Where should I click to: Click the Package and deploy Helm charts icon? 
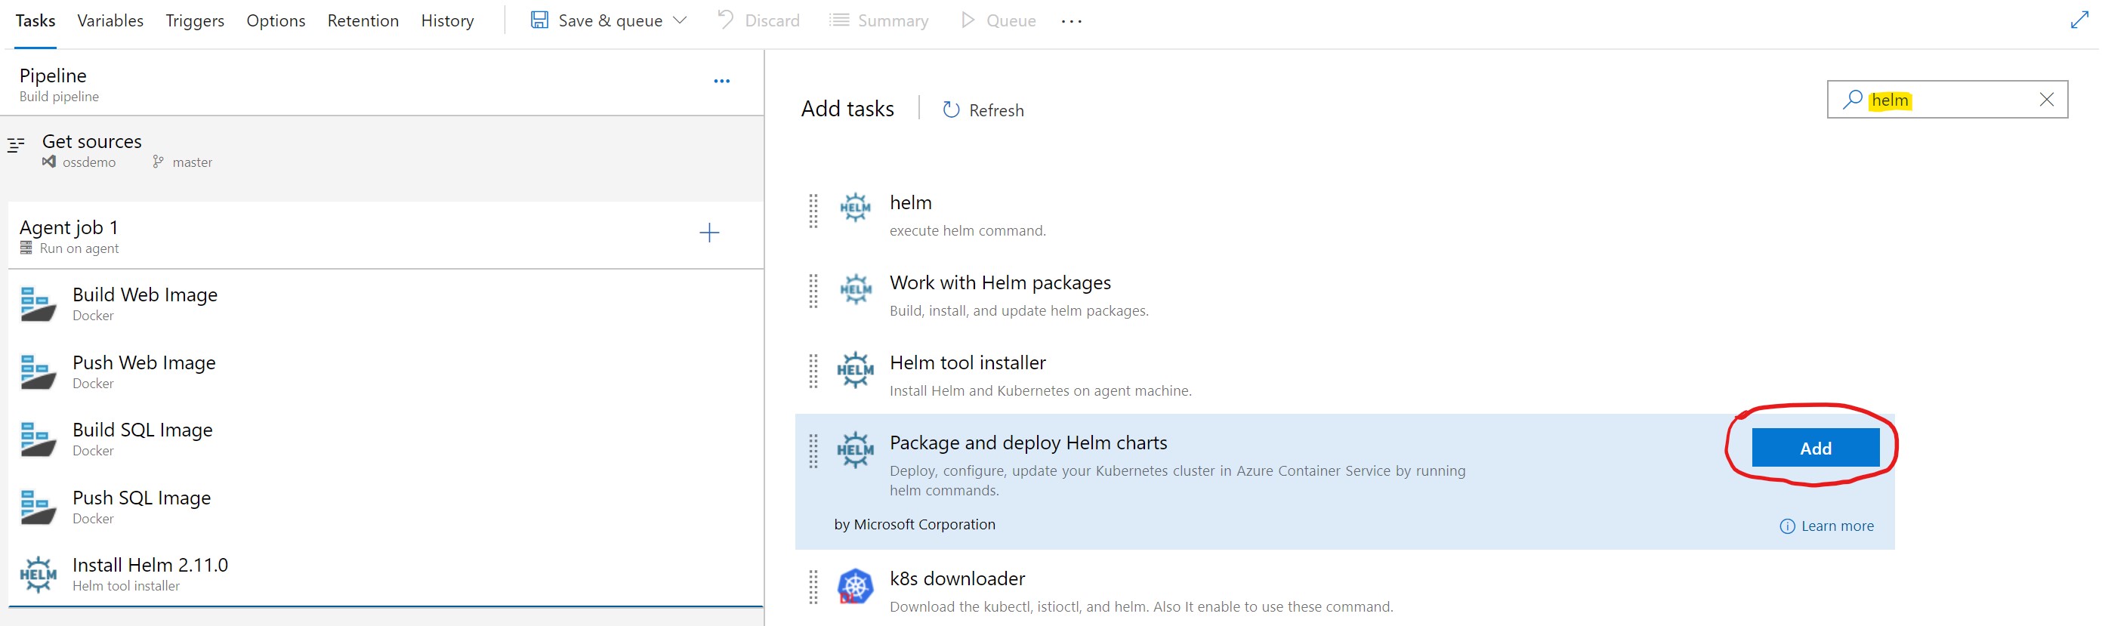click(855, 450)
